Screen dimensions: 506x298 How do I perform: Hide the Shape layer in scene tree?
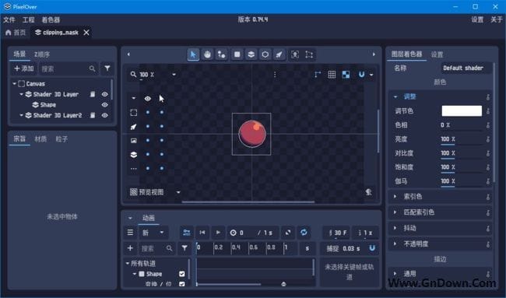click(104, 105)
